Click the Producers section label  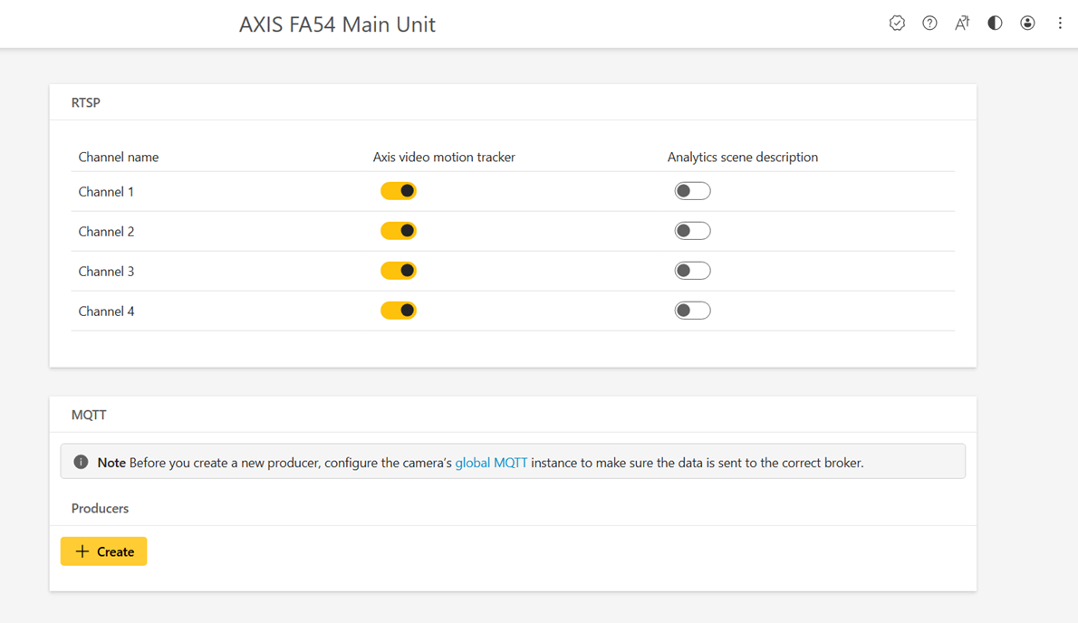point(100,508)
